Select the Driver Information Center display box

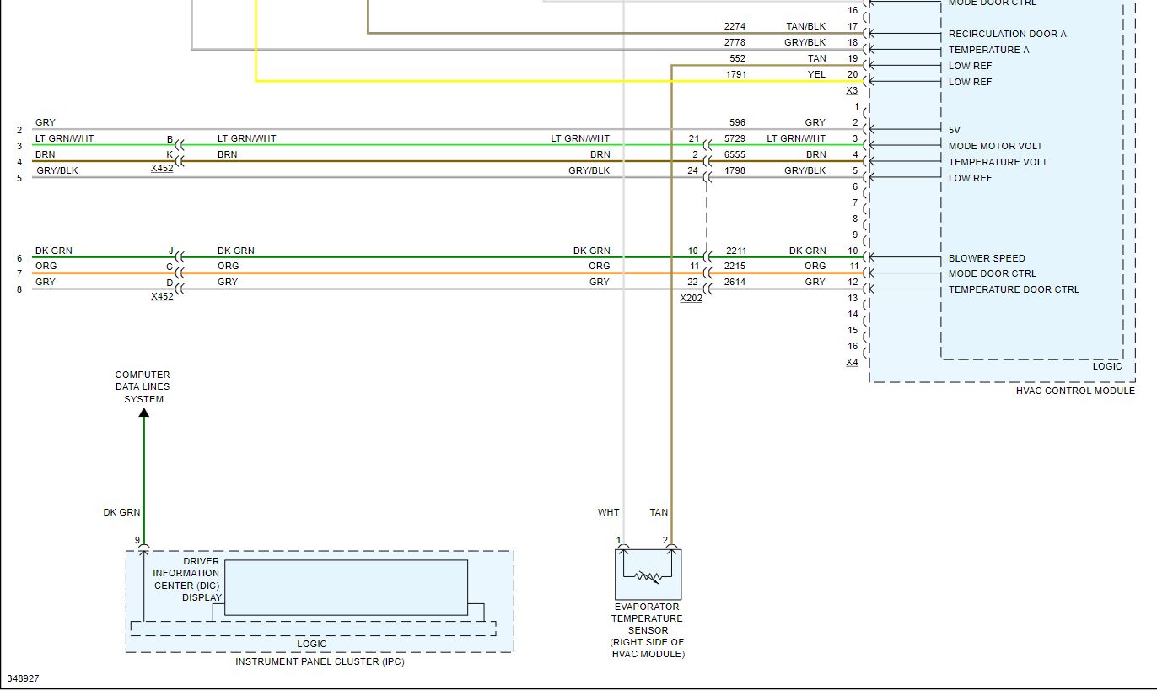tap(346, 587)
